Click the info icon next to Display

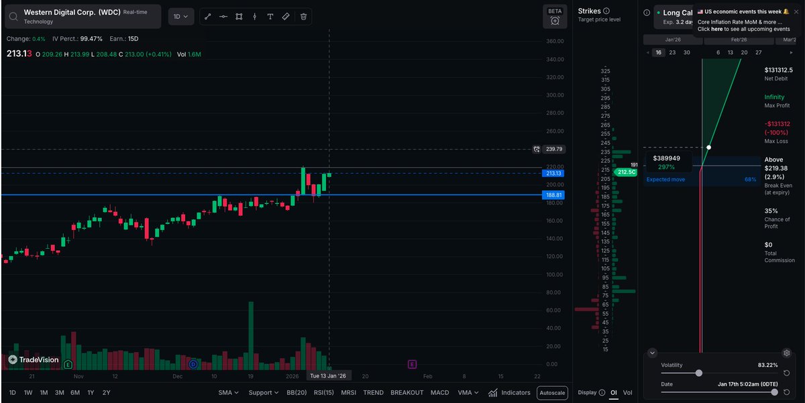[602, 392]
